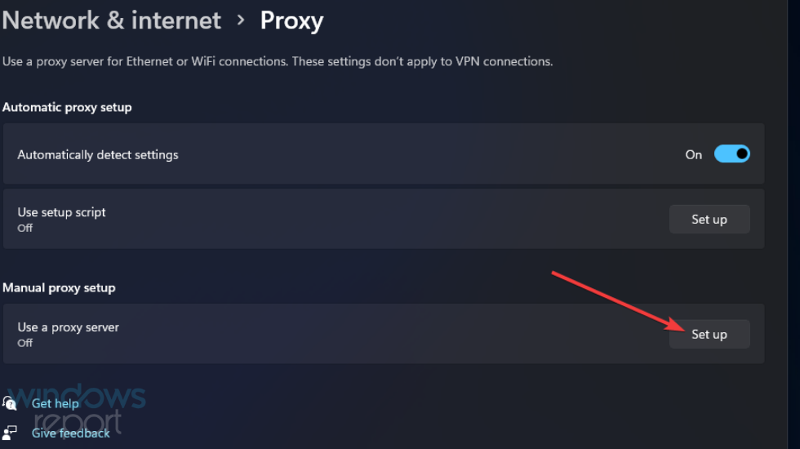Open the Give feedback link
The image size is (800, 449).
pos(70,433)
